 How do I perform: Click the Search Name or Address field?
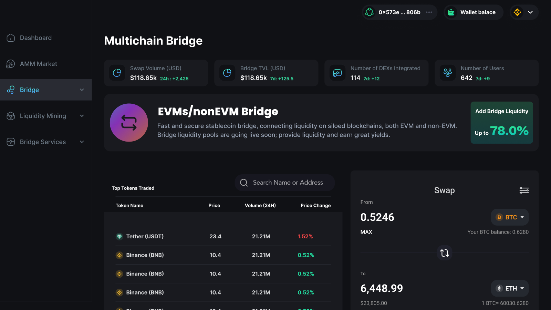(288, 183)
